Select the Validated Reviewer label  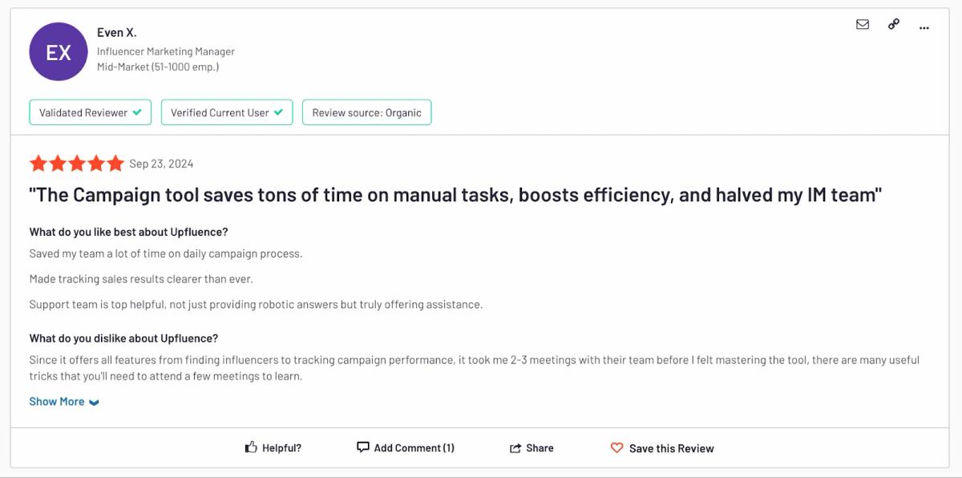[84, 112]
